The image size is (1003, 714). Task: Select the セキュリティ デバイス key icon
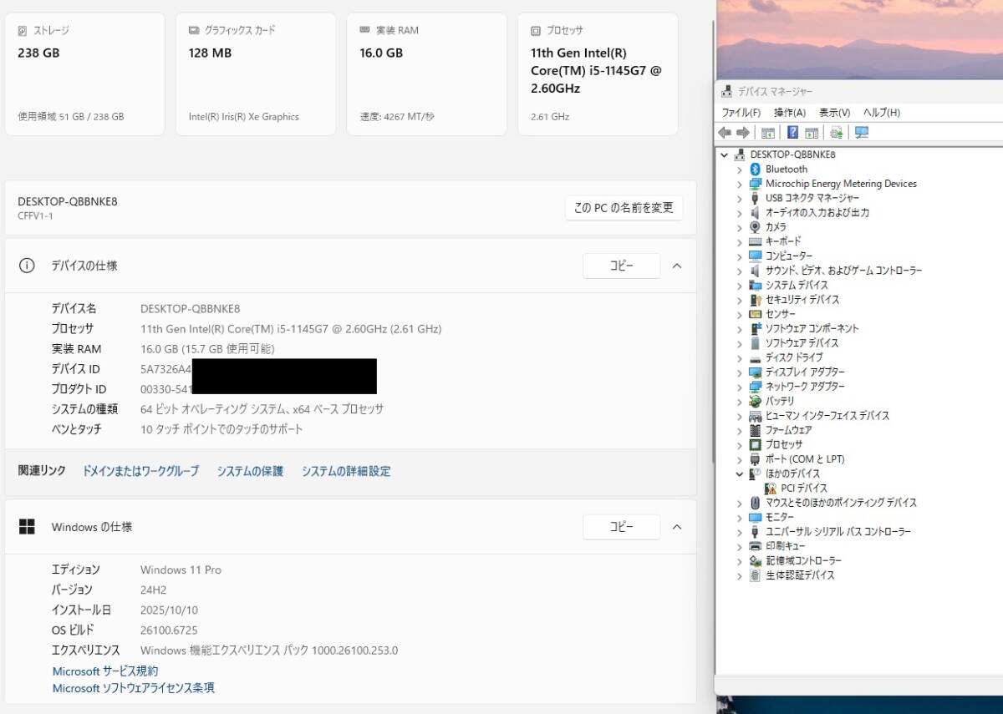(756, 300)
